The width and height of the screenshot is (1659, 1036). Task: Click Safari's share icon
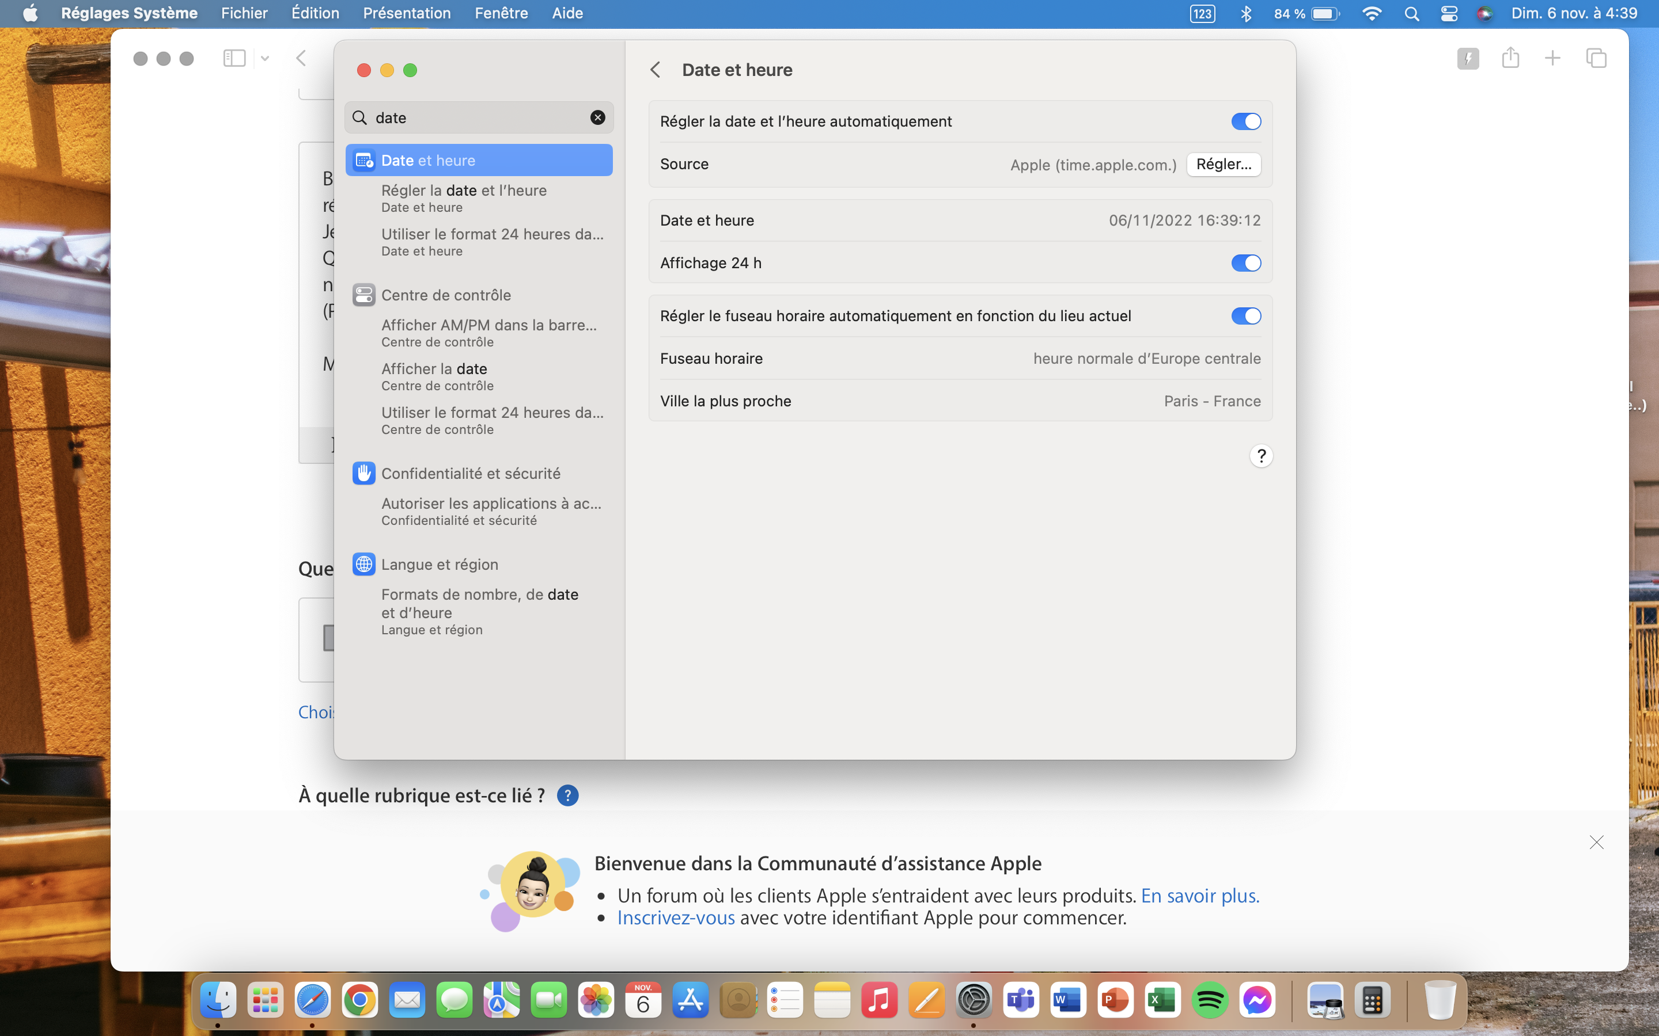pos(1510,58)
